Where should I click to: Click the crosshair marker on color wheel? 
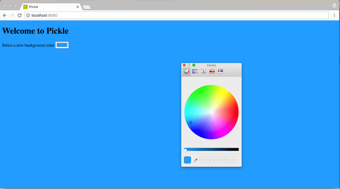[191, 123]
